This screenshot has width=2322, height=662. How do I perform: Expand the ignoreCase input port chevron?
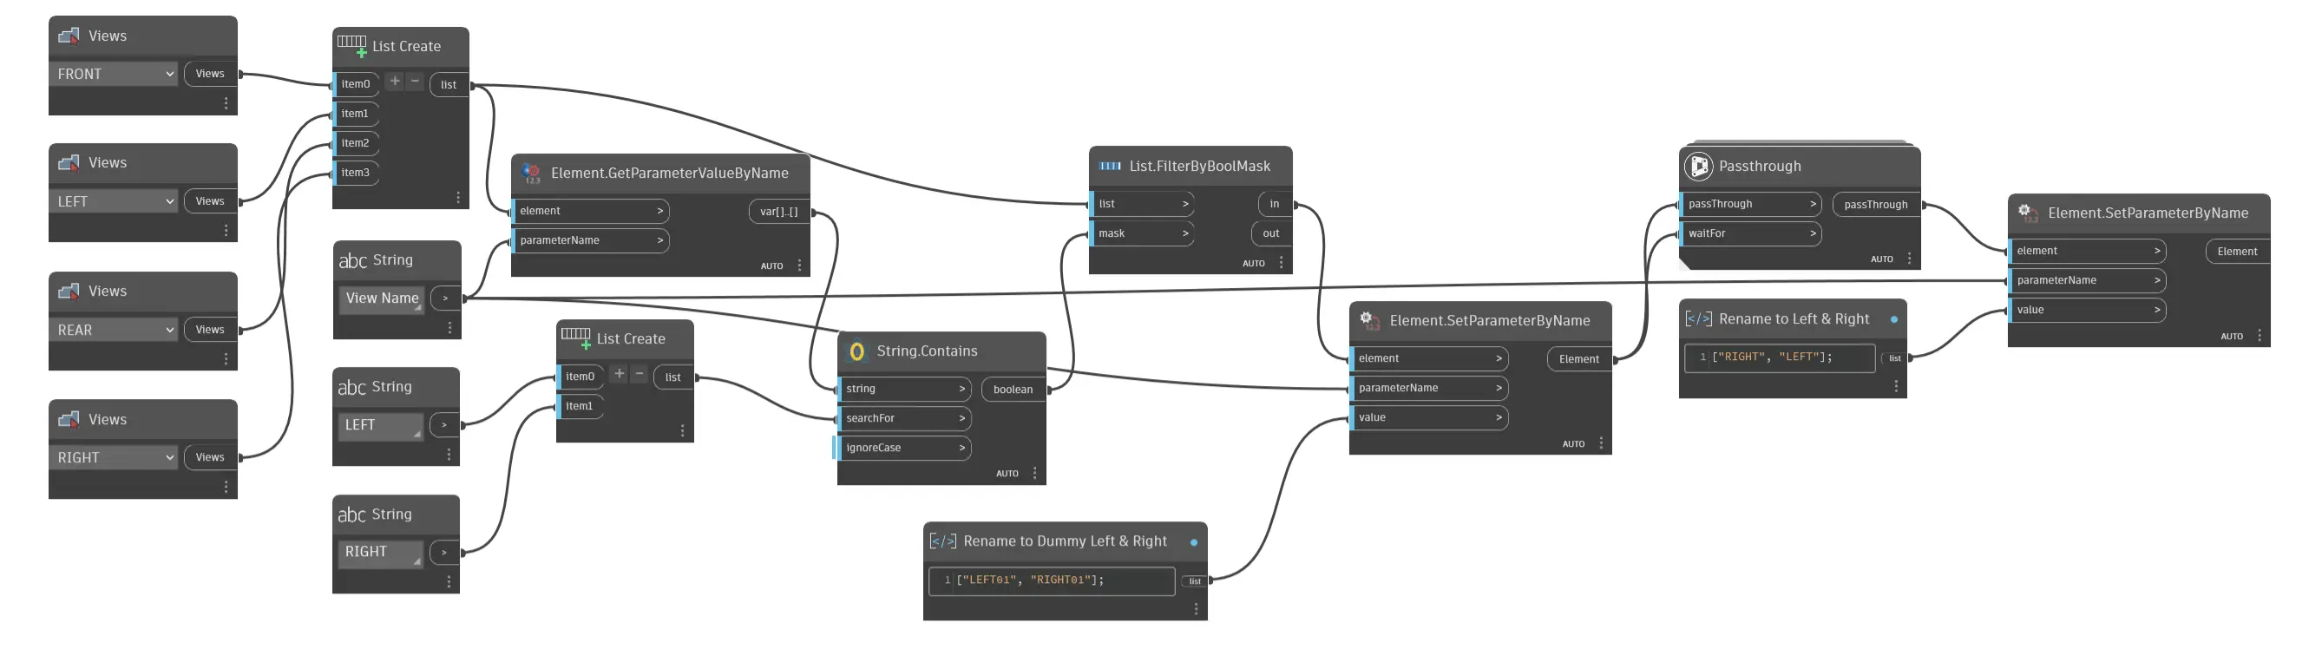[961, 449]
